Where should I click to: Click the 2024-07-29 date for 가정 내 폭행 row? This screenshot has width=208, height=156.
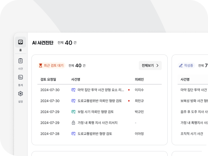[50, 123]
